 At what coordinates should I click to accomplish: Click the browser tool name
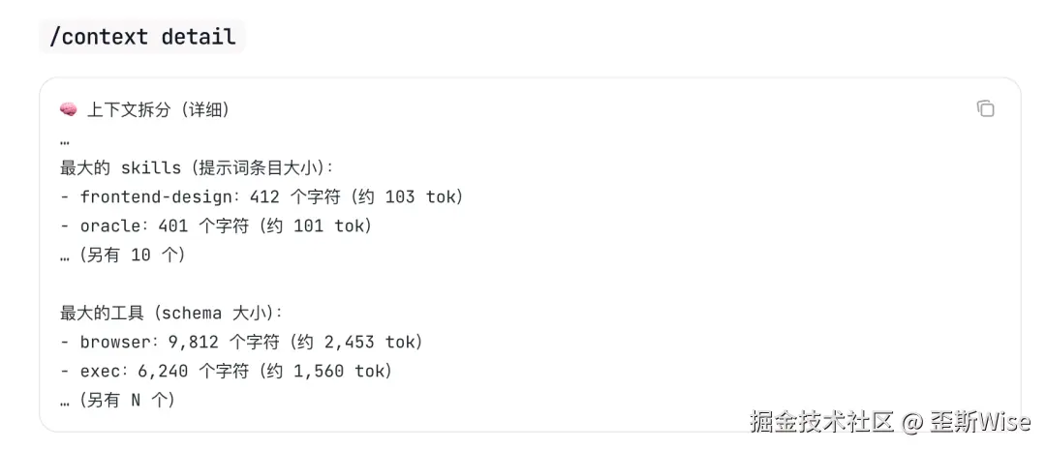(113, 342)
